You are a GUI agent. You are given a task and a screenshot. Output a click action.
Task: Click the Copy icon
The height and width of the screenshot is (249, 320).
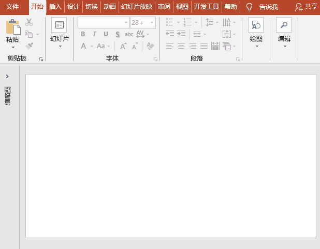point(28,34)
